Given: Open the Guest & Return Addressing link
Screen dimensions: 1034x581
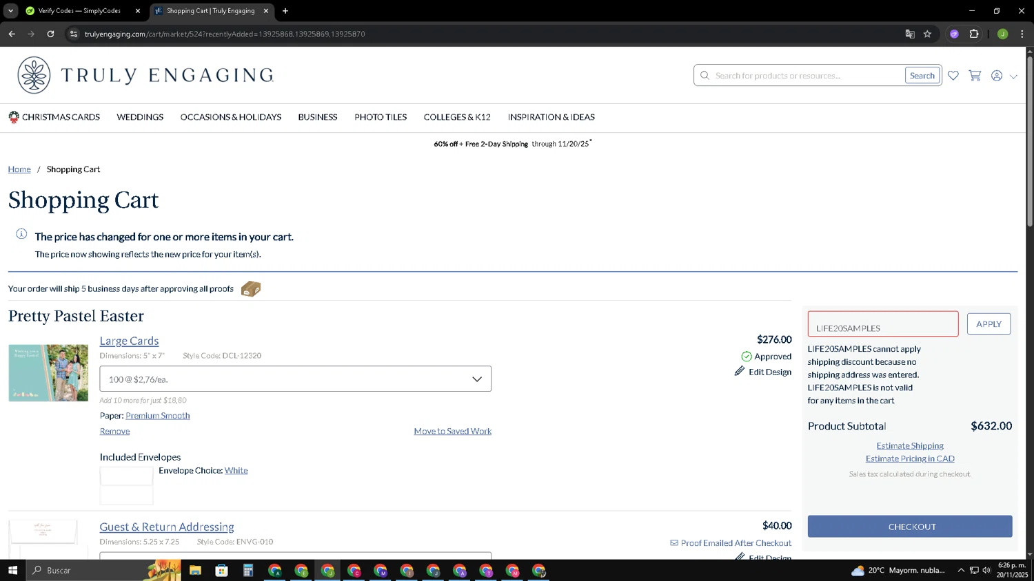Looking at the screenshot, I should click(x=167, y=527).
